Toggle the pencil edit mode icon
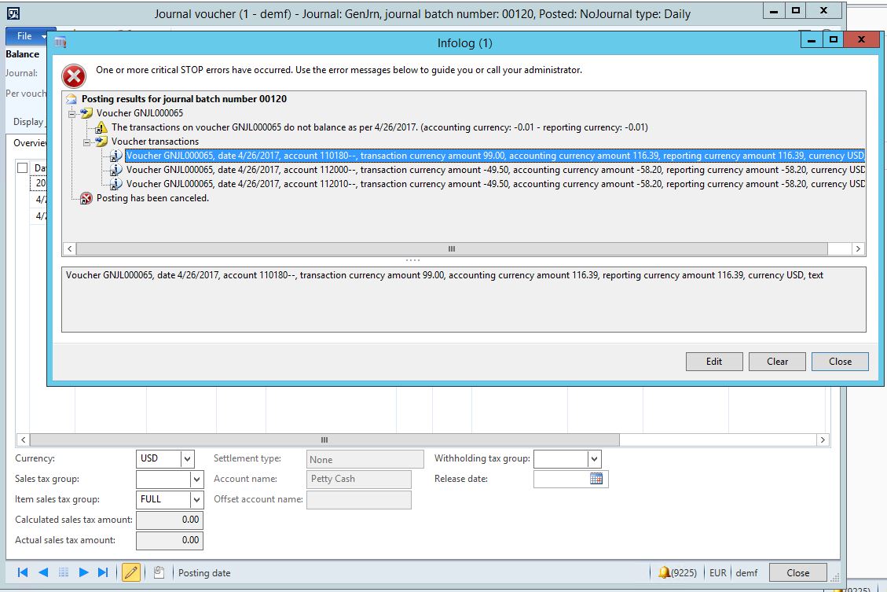The height and width of the screenshot is (592, 887). 131,572
